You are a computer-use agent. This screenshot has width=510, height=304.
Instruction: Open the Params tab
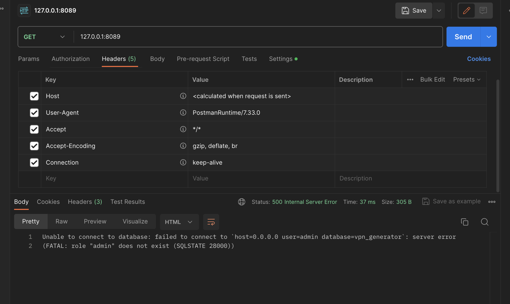tap(29, 59)
